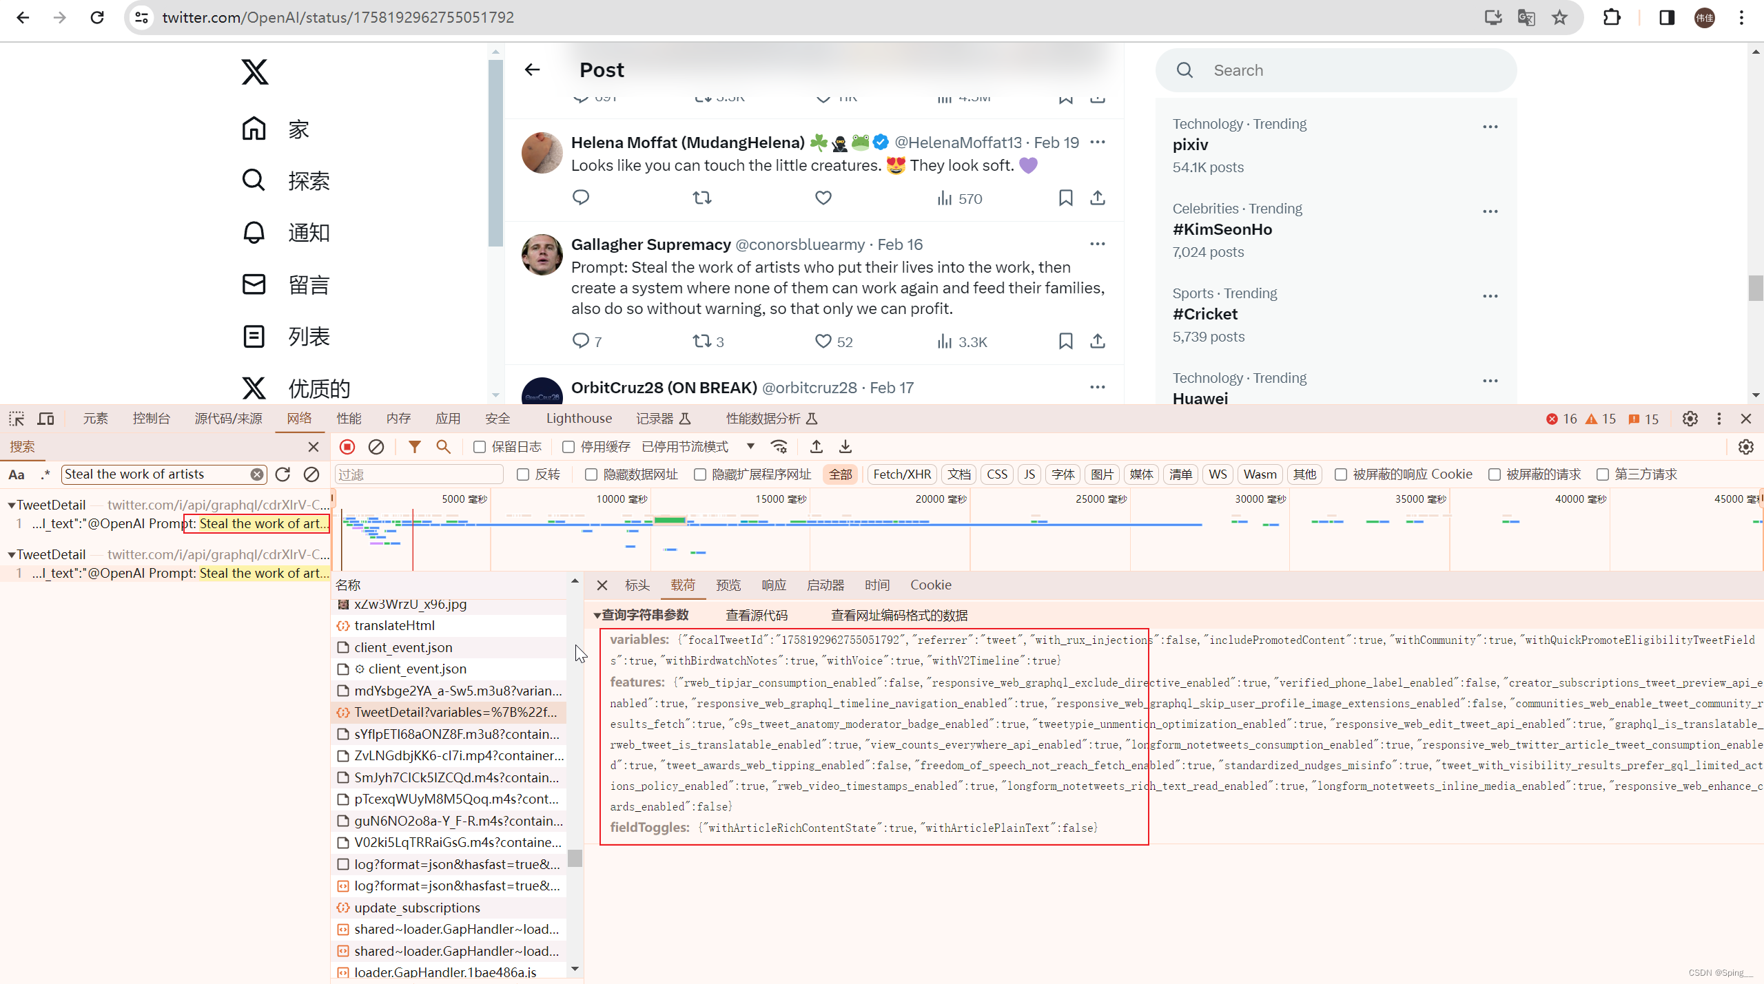Viewport: 1764px width, 984px height.
Task: Toggle the device toolbar icon
Action: (x=45, y=419)
